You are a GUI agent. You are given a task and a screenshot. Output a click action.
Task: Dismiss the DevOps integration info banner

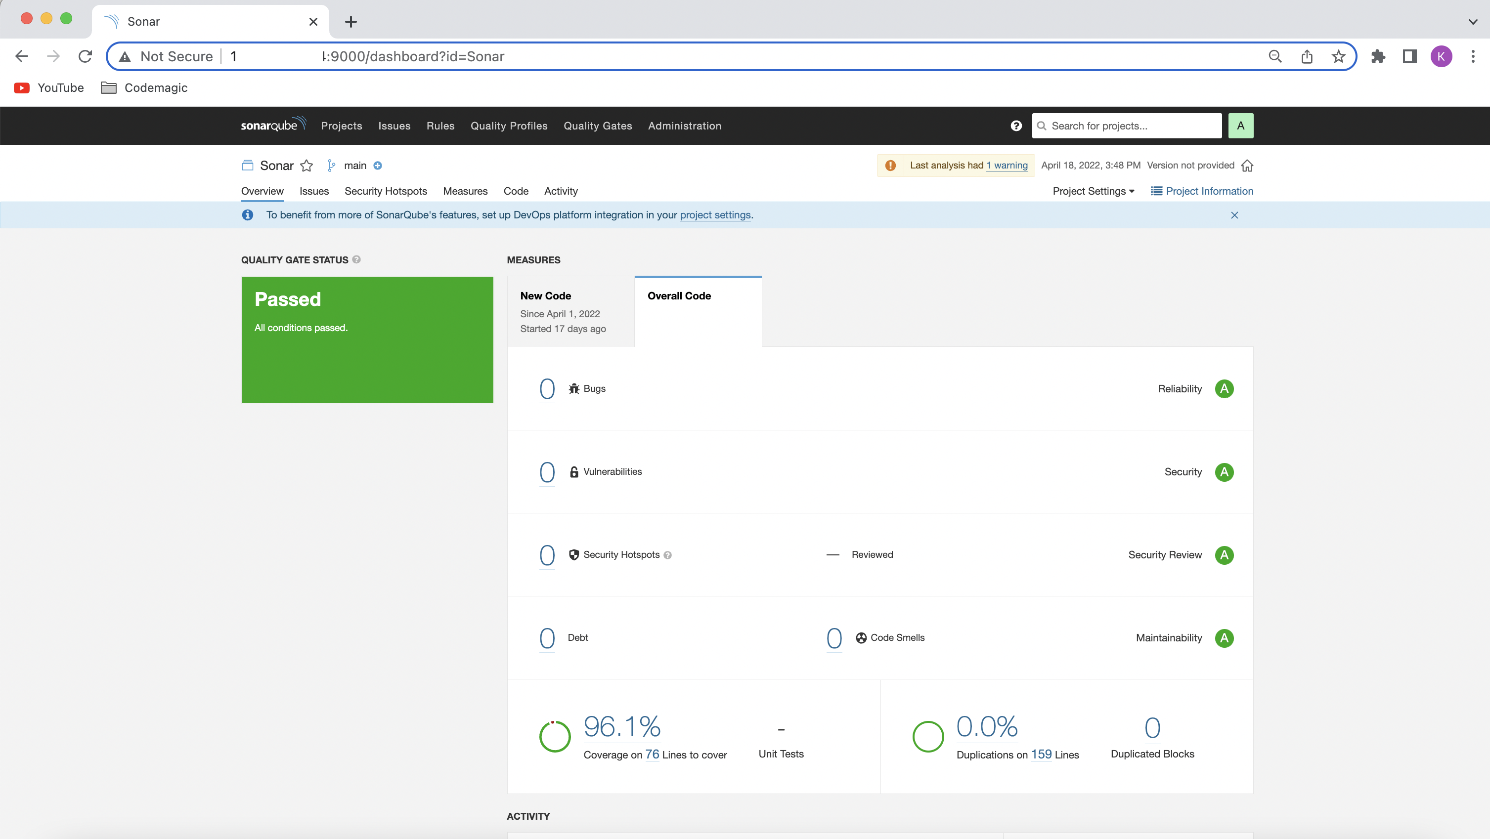click(1234, 215)
